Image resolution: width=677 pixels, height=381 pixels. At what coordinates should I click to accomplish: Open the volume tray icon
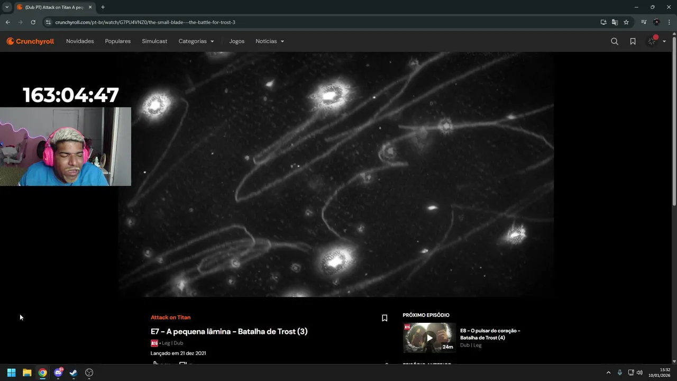pos(639,373)
